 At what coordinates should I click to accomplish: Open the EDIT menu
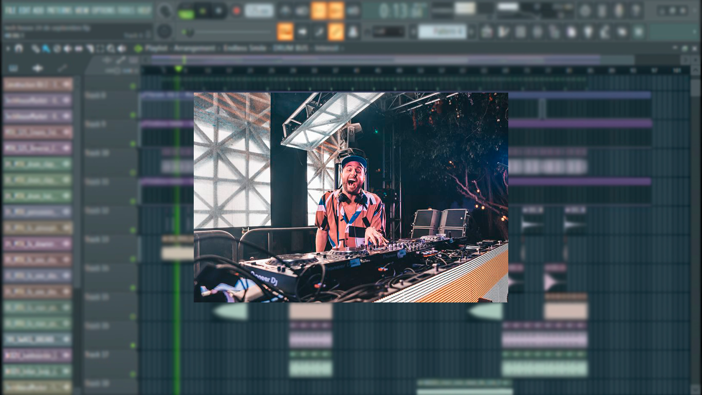(24, 10)
